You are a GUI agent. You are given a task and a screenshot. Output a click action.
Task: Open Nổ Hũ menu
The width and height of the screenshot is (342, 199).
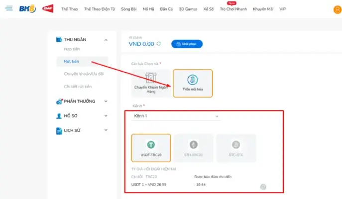(x=148, y=9)
